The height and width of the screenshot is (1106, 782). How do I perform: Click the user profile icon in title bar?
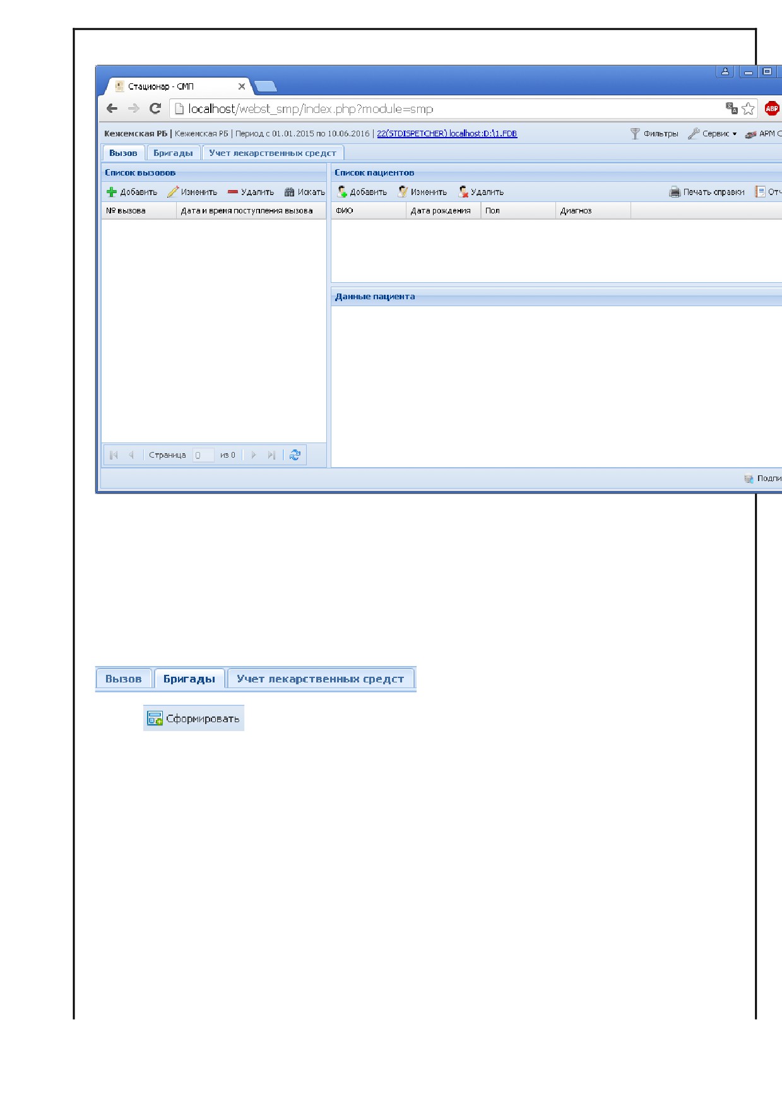tap(725, 71)
